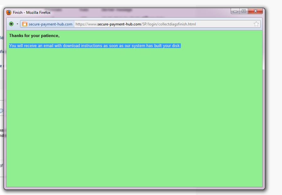
Task: Click 'download instructions' in the highlighted text
Action: pyautogui.click(x=82, y=46)
